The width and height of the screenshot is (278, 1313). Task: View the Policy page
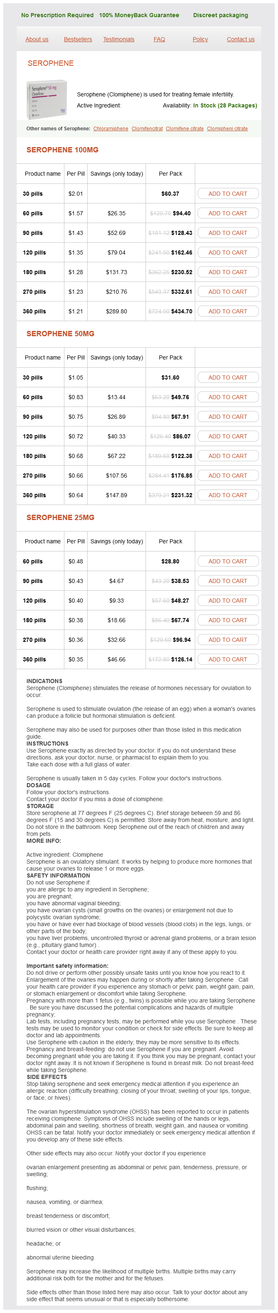[200, 39]
